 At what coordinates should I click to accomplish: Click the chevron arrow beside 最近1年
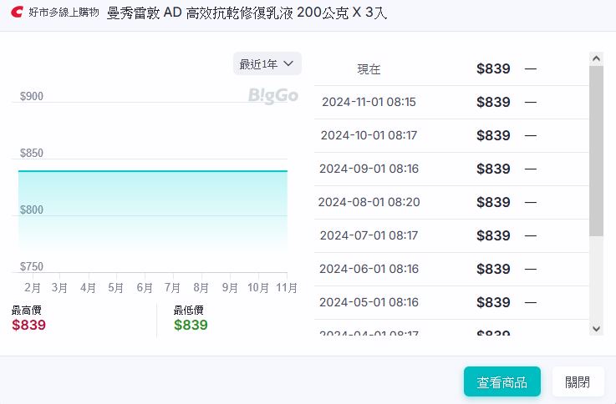(289, 63)
